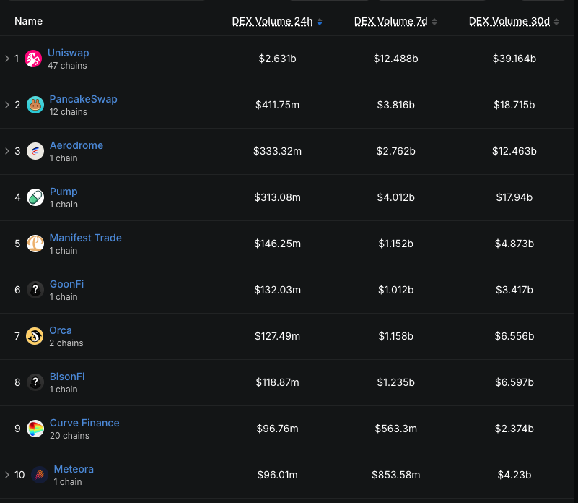Click the '47 chains' label under Uniswap
Screen dimensions: 578x503
(67, 66)
